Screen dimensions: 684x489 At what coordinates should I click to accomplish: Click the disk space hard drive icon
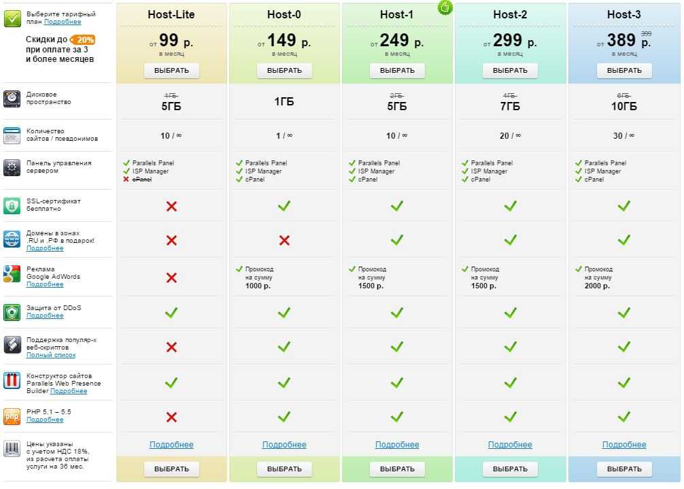click(x=12, y=99)
